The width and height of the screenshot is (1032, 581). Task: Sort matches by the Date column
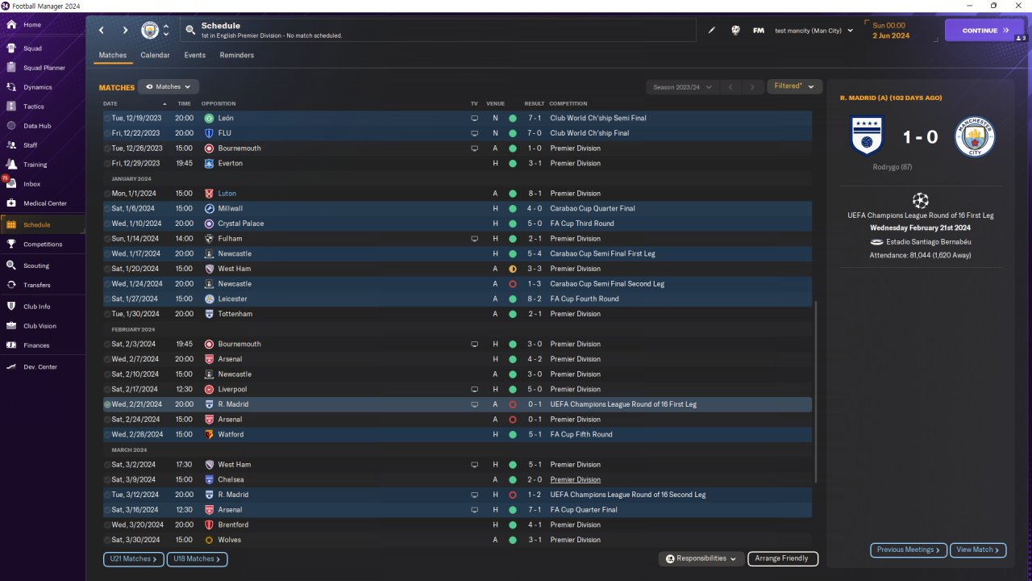coord(110,103)
